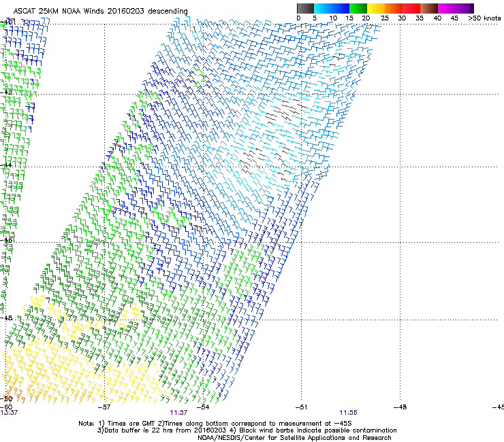Click the purple time label "13:37"
The image size is (504, 442).
[9, 413]
